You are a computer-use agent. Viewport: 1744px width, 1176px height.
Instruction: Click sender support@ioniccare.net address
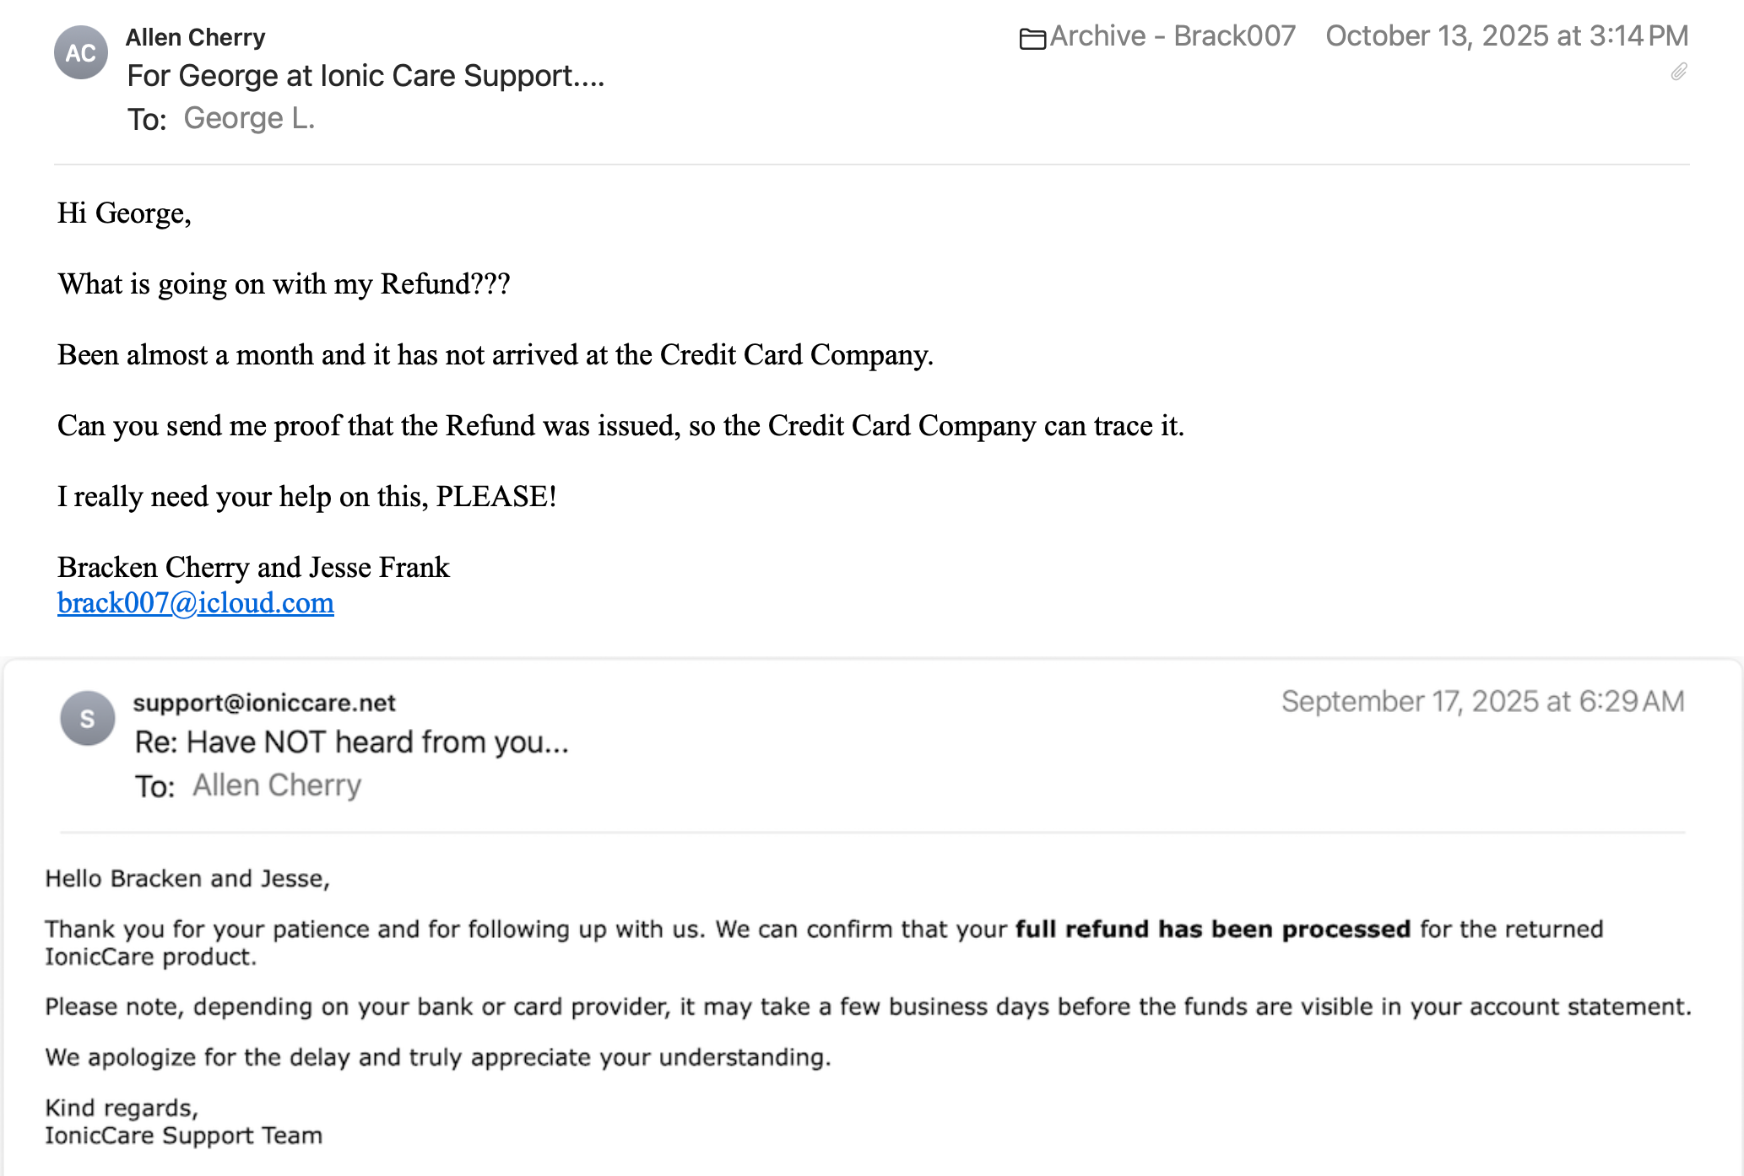click(264, 703)
